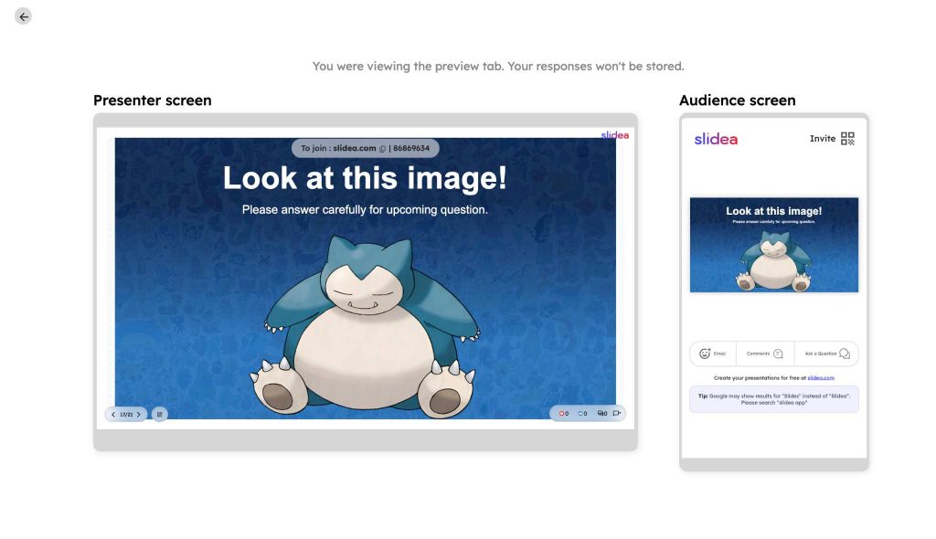Click Ask a Question on audience screen
This screenshot has width=936, height=539.
click(x=826, y=354)
